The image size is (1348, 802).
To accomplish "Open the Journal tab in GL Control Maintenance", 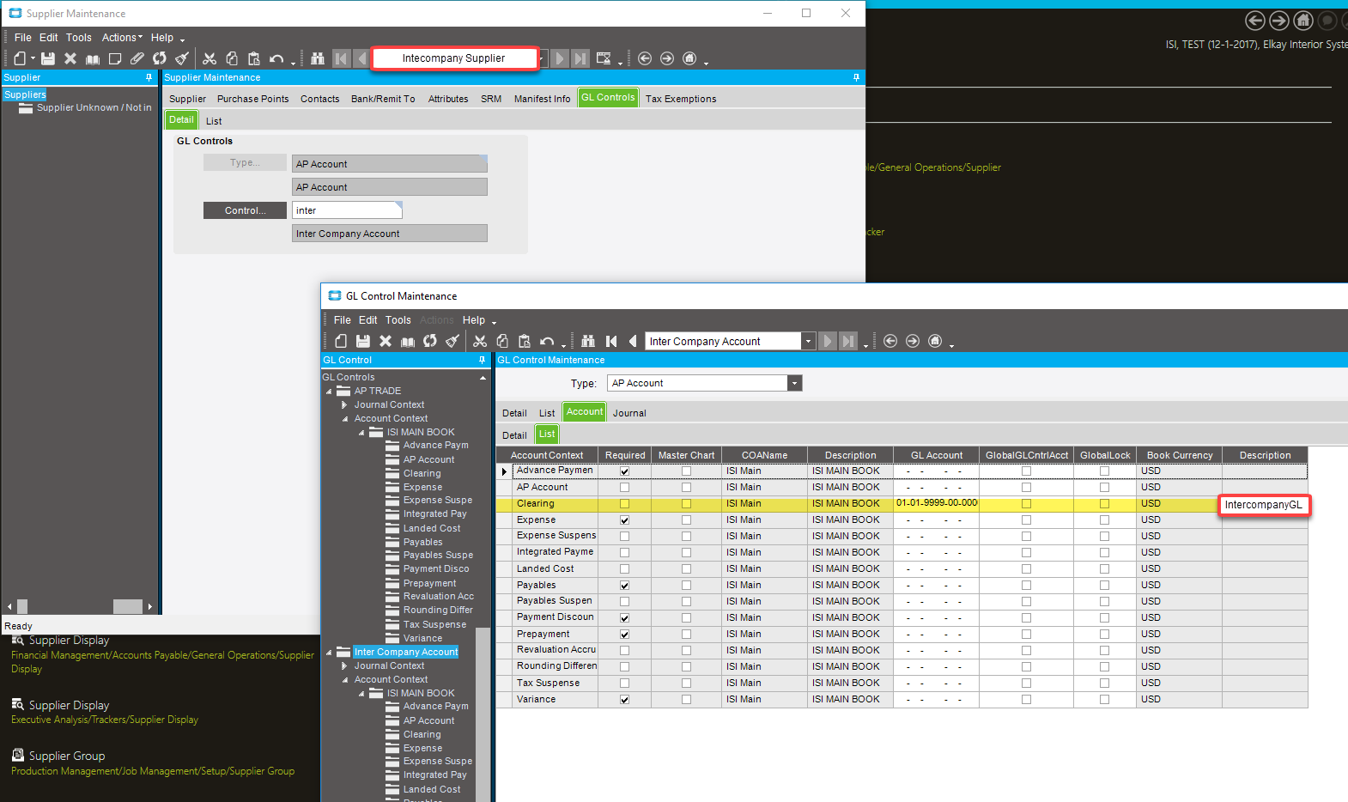I will 629,413.
